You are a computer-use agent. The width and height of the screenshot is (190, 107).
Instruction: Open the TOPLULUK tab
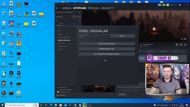point(94,8)
